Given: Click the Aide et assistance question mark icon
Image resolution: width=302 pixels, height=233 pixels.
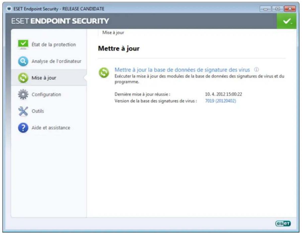Looking at the screenshot, I should point(23,128).
